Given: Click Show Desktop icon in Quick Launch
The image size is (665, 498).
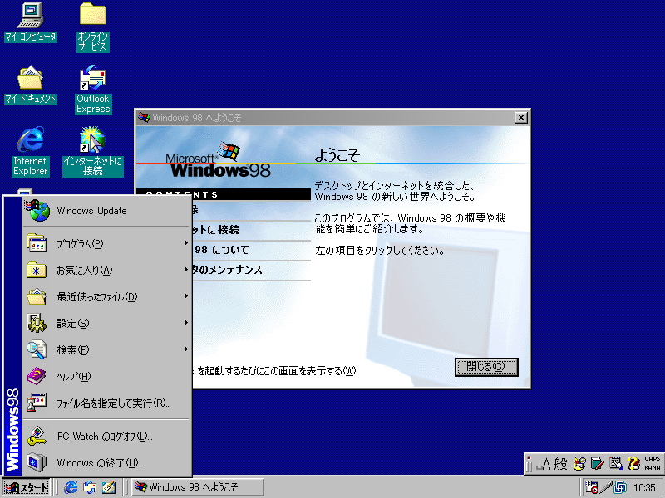Looking at the screenshot, I should click(x=109, y=487).
